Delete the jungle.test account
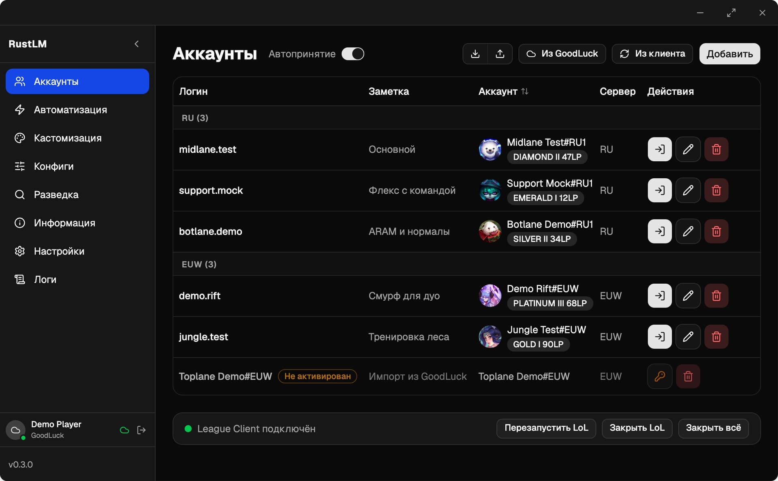The image size is (778, 481). click(716, 337)
